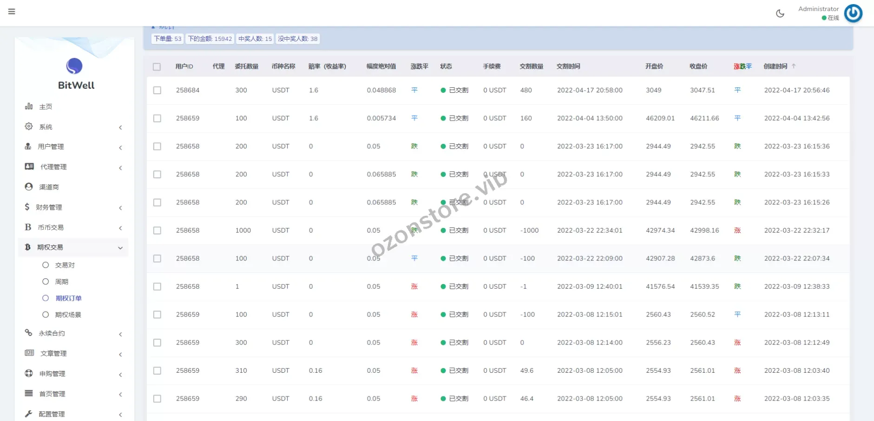Image resolution: width=874 pixels, height=421 pixels.
Task: Check the row for user 258684
Action: [x=157, y=91]
